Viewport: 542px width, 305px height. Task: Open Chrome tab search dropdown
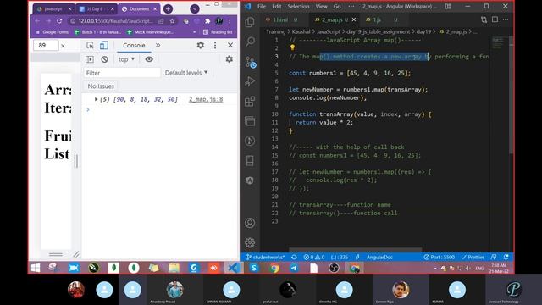195,9
